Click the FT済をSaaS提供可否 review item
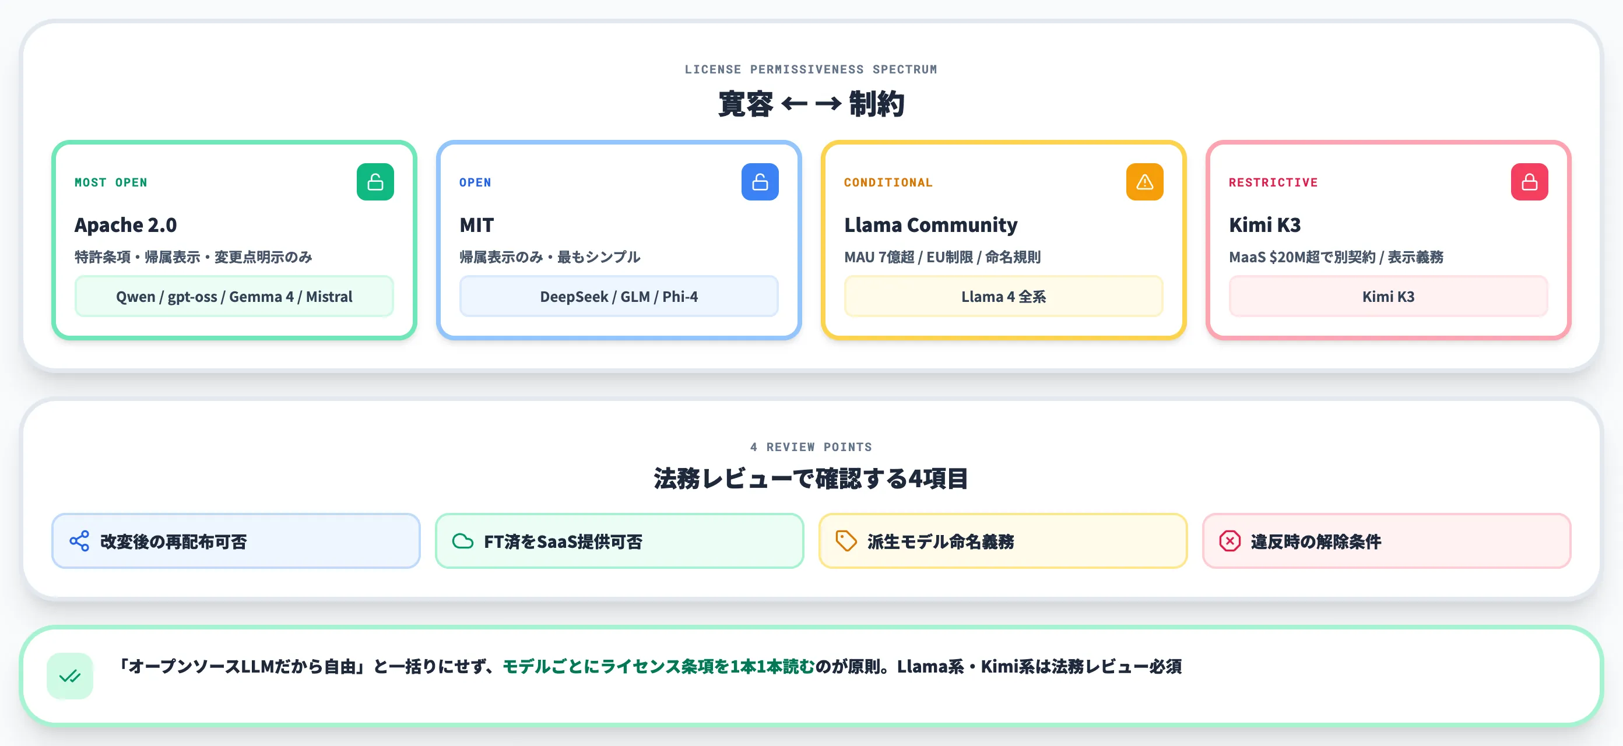 click(x=619, y=541)
